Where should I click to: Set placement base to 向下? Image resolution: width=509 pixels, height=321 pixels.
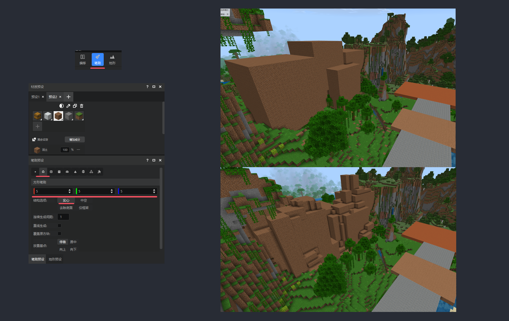click(73, 250)
